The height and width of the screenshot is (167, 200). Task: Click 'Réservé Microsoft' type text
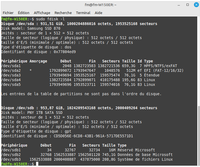[x=136, y=150]
